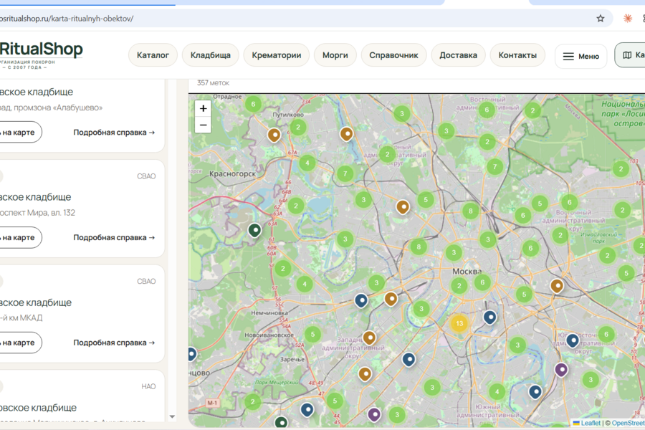Click the browser address bar URL
Viewport: 645px width, 430px height.
67,19
